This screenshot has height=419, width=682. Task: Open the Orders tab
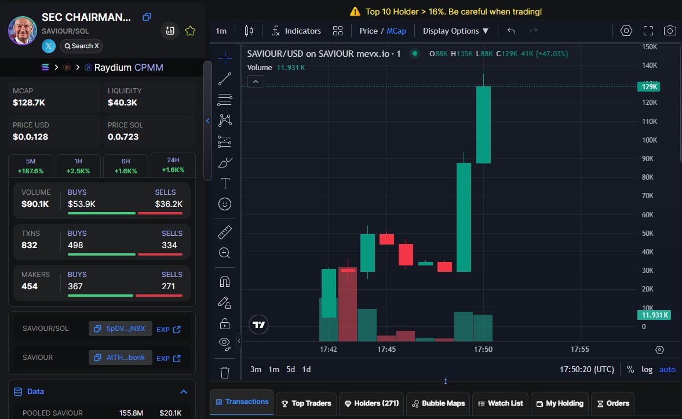[x=613, y=403]
